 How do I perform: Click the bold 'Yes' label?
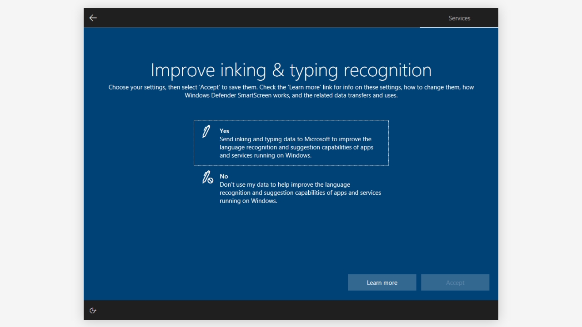[225, 131]
